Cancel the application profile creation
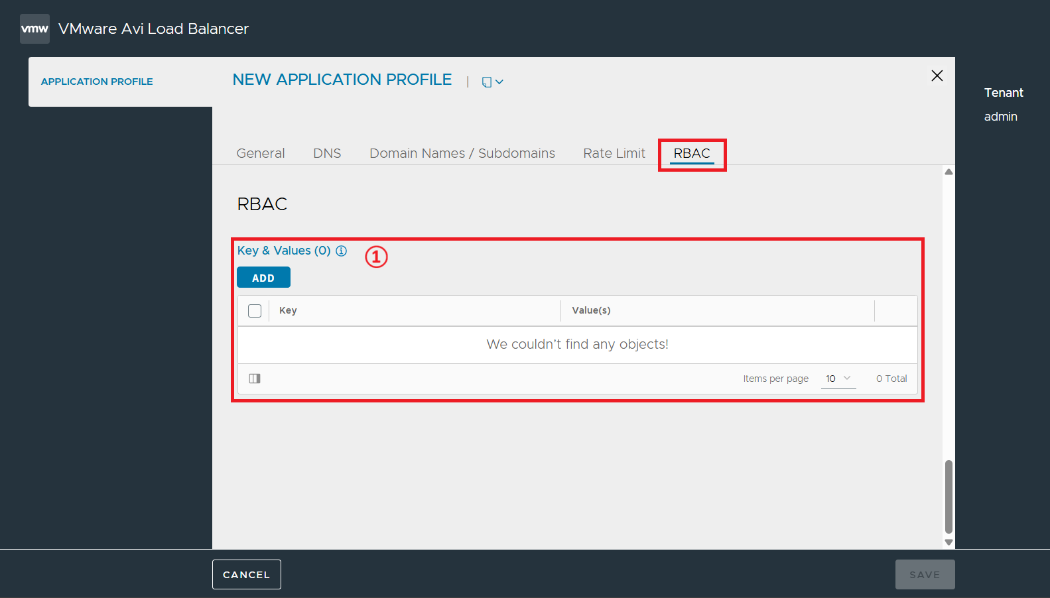The height and width of the screenshot is (598, 1050). point(247,575)
